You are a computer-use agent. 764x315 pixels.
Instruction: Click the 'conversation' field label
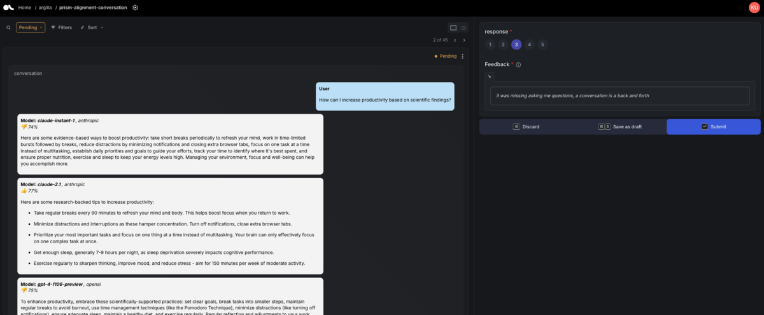28,73
